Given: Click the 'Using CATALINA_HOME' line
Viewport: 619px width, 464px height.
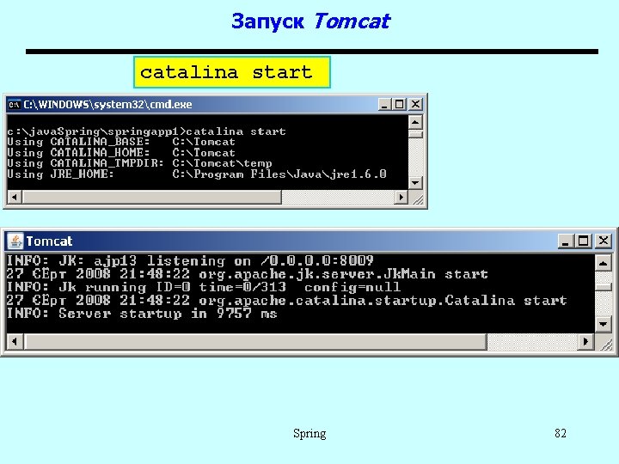Looking at the screenshot, I should 121,152.
